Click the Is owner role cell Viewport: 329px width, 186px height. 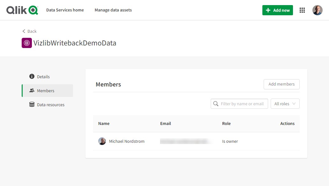[x=230, y=141]
